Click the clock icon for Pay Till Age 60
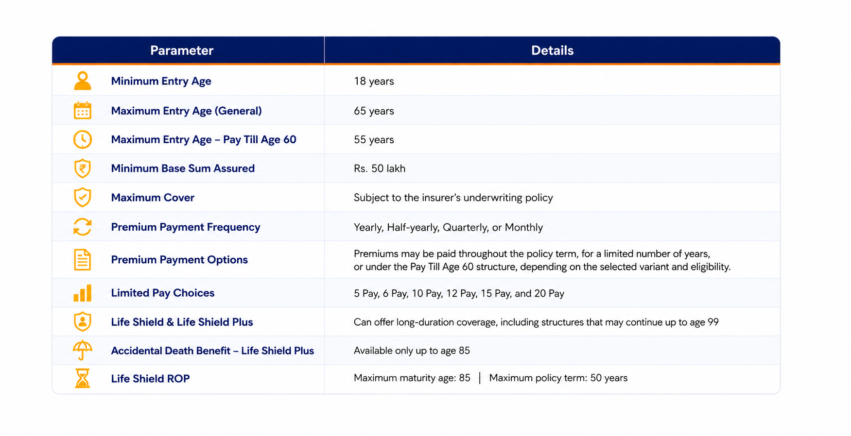Image resolution: width=851 pixels, height=436 pixels. [x=83, y=139]
